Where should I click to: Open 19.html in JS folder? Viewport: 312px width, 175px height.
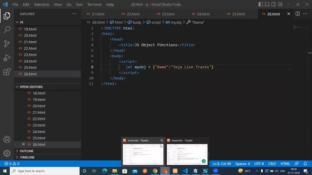tap(48, 29)
